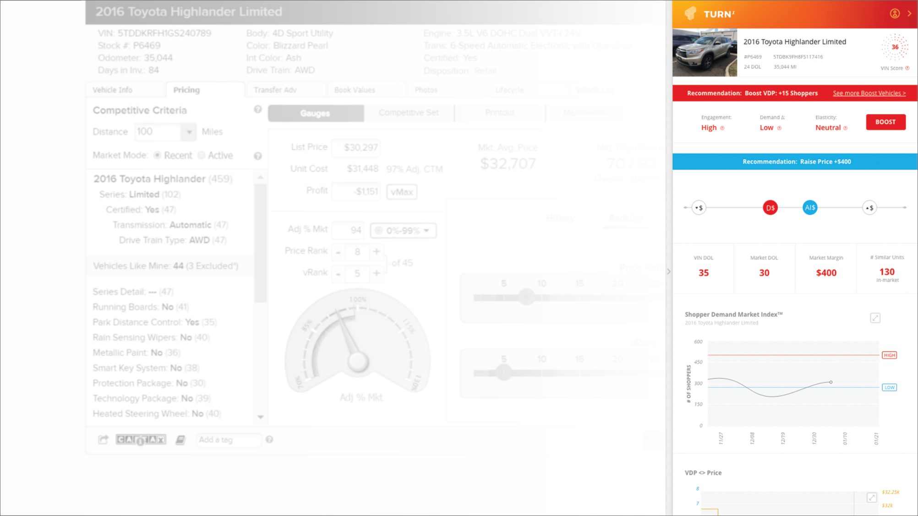Select Drive Train Type: AWD row
Image resolution: width=918 pixels, height=516 pixels.
coord(173,240)
